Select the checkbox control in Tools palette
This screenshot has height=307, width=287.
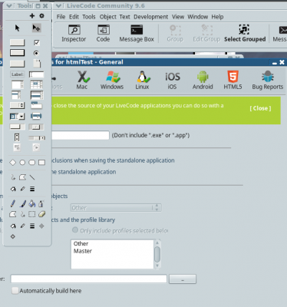click(x=37, y=42)
